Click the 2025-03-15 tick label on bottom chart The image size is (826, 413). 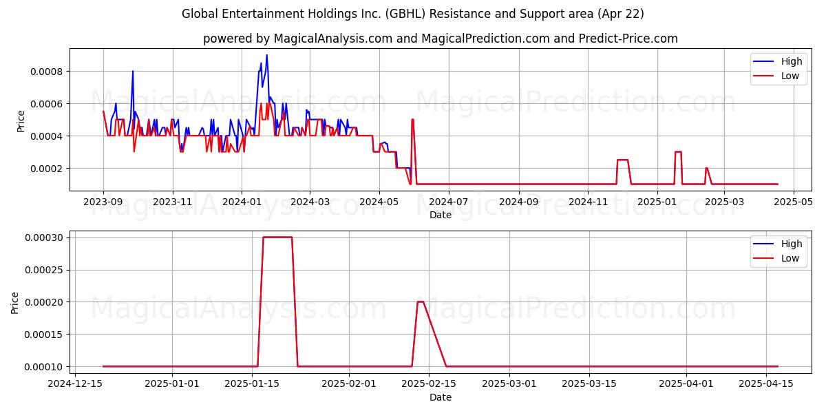click(589, 384)
